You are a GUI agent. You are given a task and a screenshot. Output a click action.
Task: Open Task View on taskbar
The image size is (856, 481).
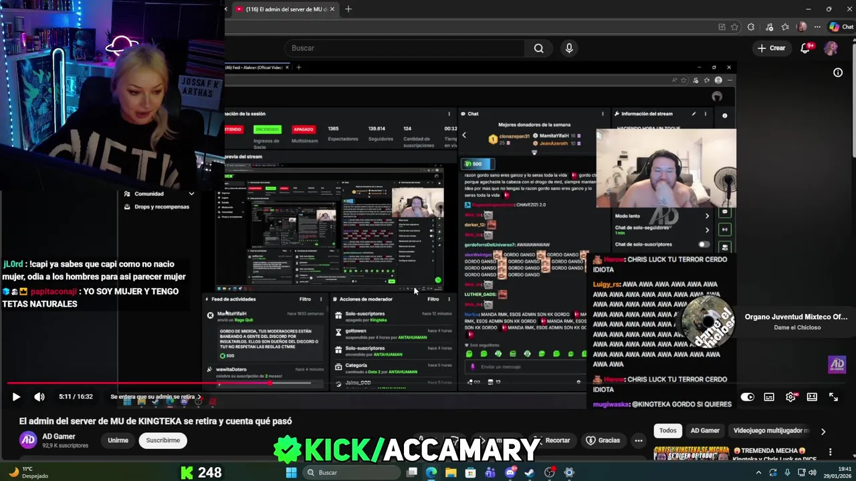tap(412, 472)
